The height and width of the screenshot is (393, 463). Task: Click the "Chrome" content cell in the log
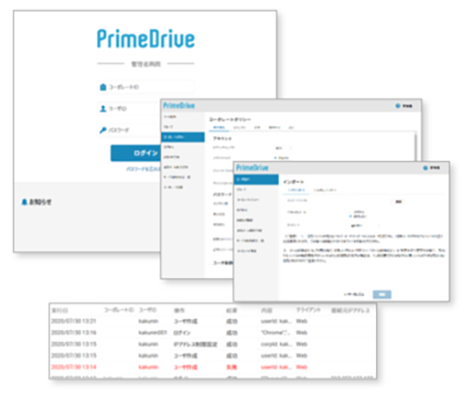coord(276,333)
